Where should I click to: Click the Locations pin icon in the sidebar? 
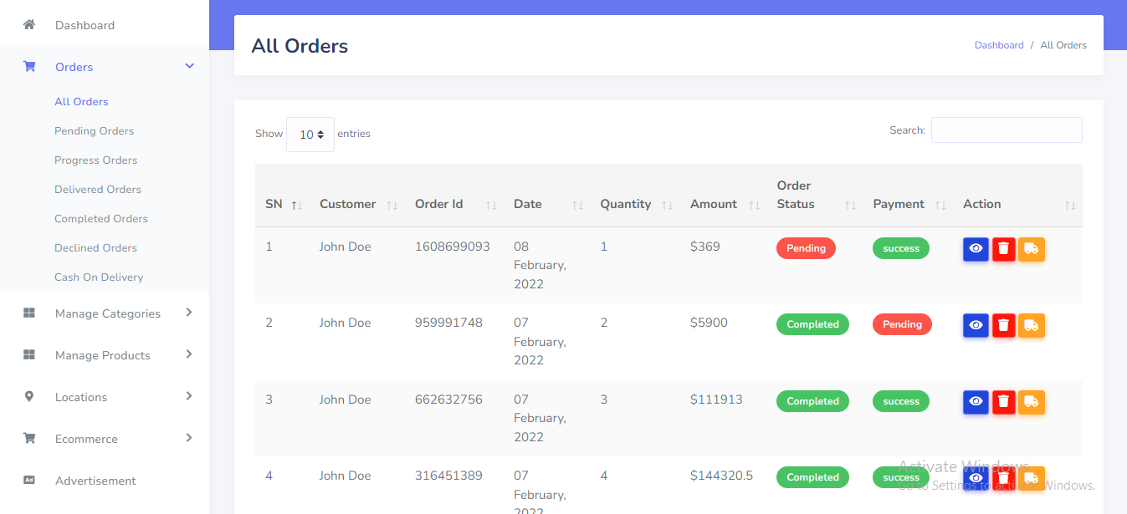coord(29,397)
